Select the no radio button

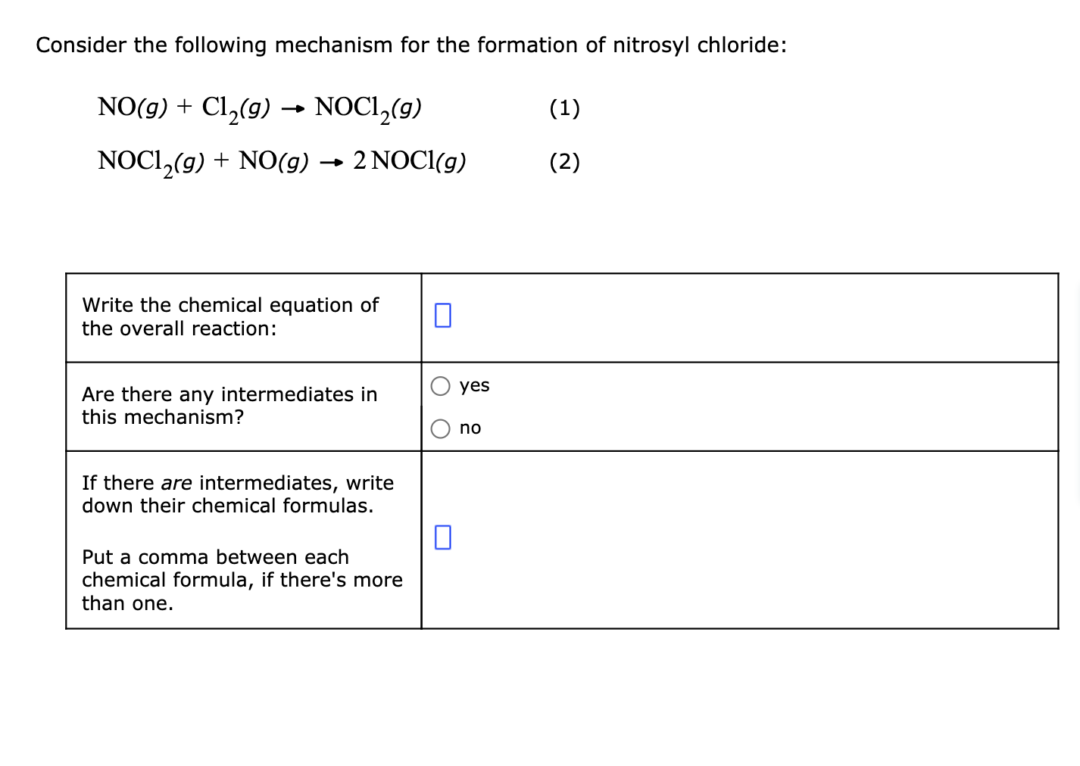441,428
